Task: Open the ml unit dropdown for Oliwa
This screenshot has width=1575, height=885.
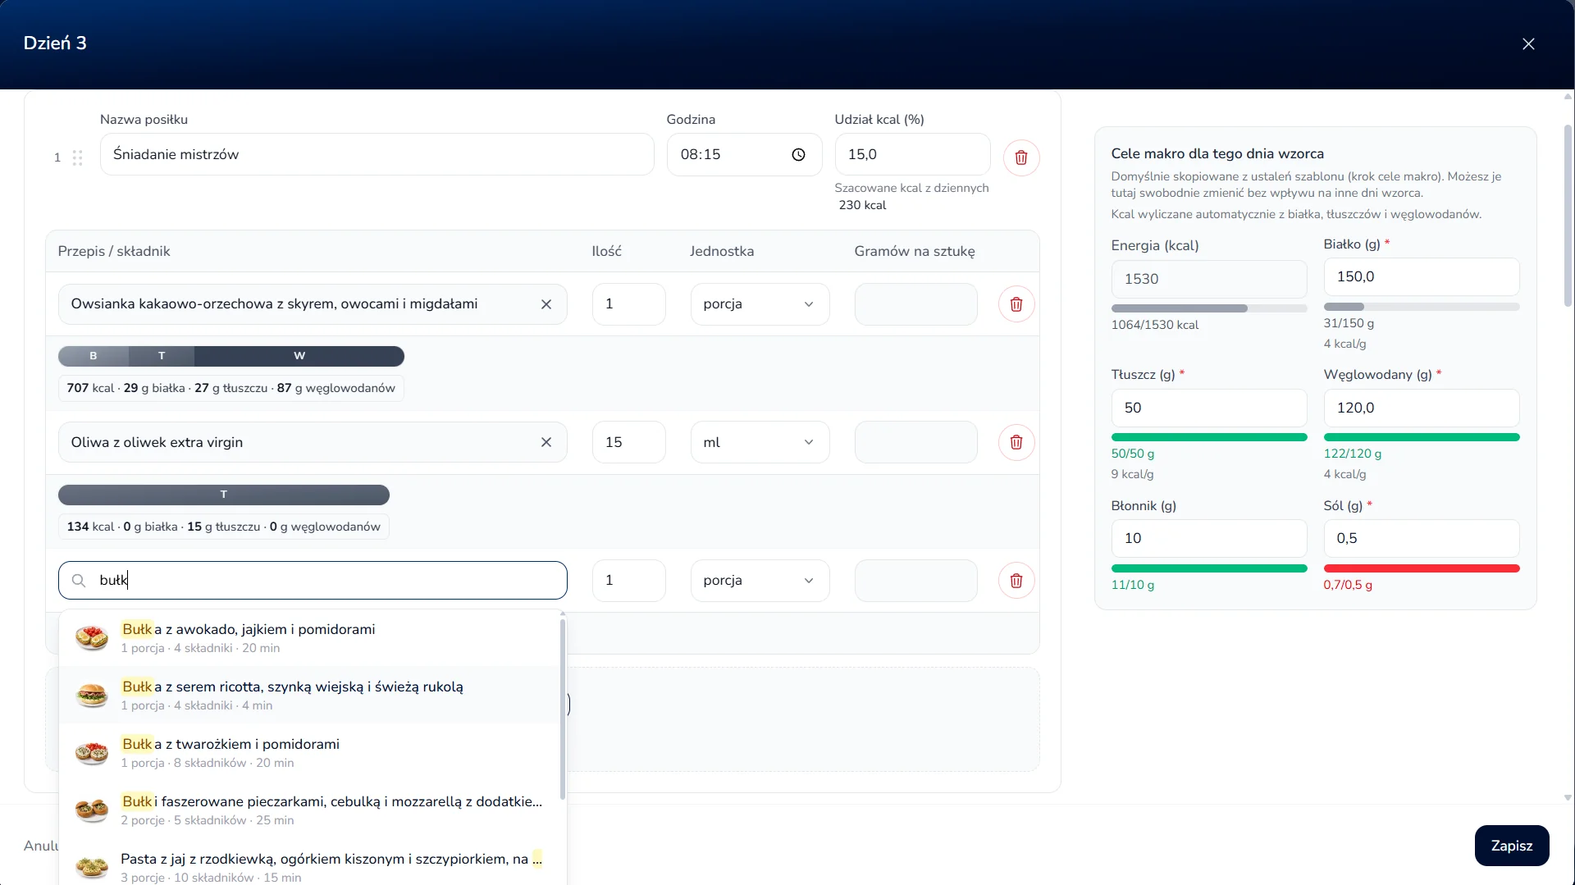Action: coord(760,442)
